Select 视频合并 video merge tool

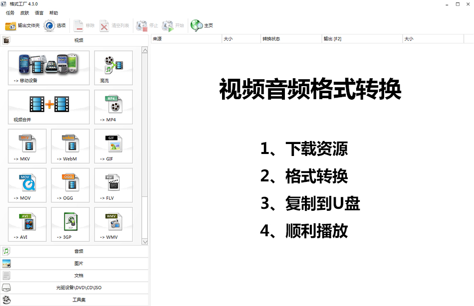click(x=49, y=107)
